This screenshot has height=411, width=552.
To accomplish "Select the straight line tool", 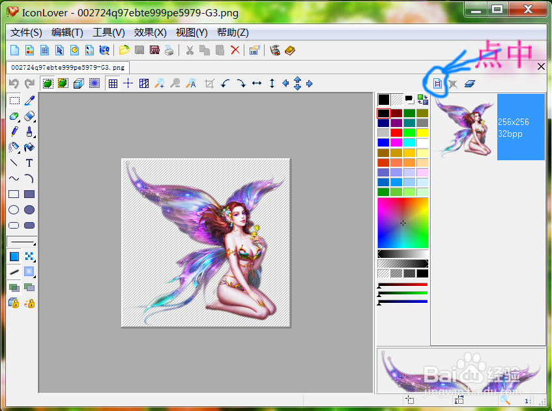I will [x=14, y=163].
